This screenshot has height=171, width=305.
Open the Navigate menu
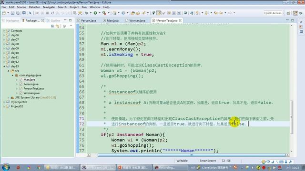click(49, 7)
